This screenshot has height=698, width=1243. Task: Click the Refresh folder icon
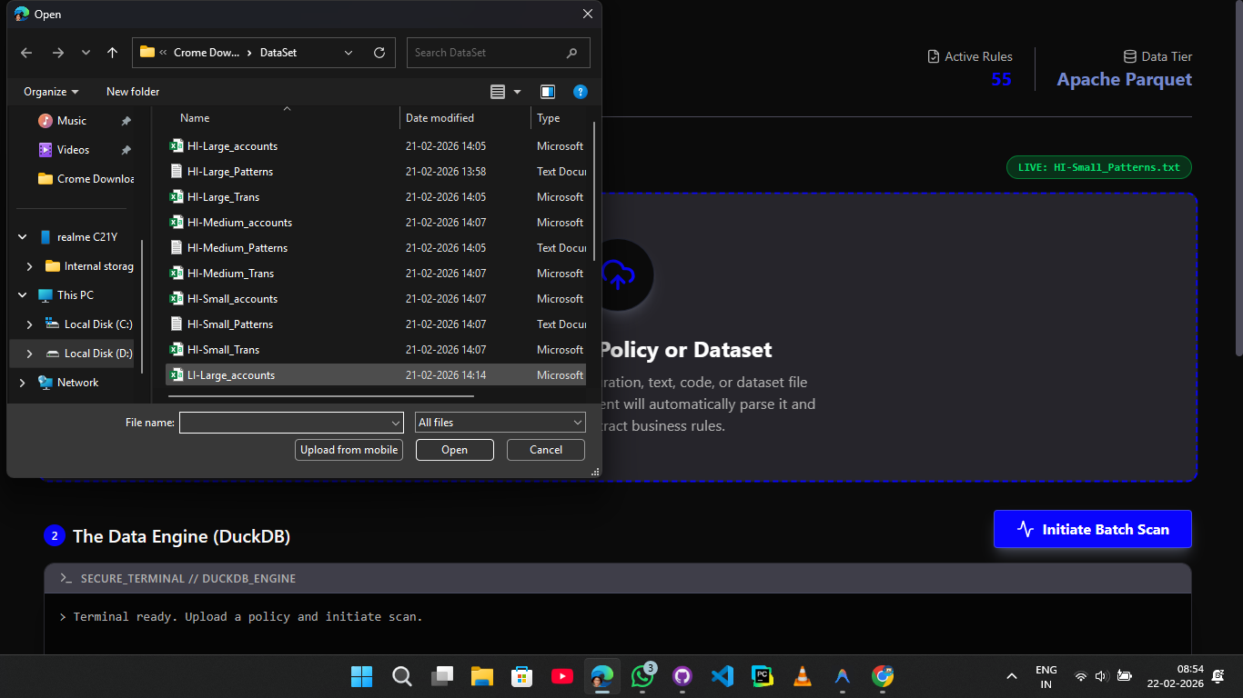click(379, 53)
